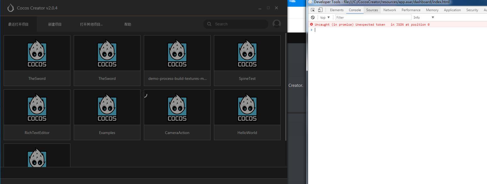Open the second TheSword project thumbnail

click(x=107, y=53)
